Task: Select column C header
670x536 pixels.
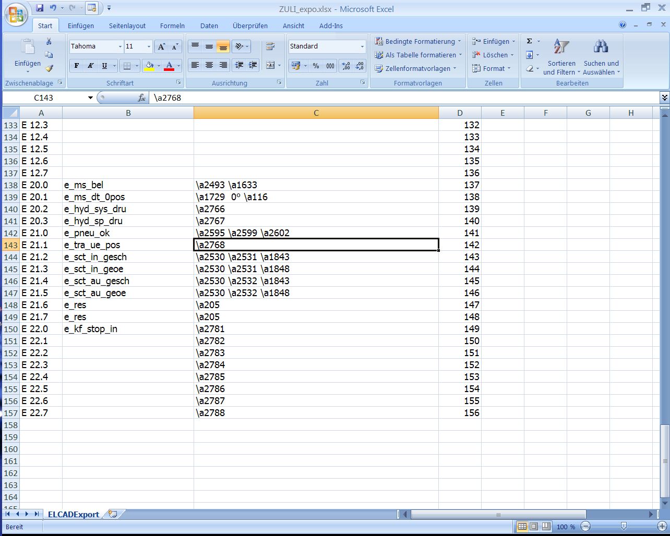Action: (x=316, y=113)
